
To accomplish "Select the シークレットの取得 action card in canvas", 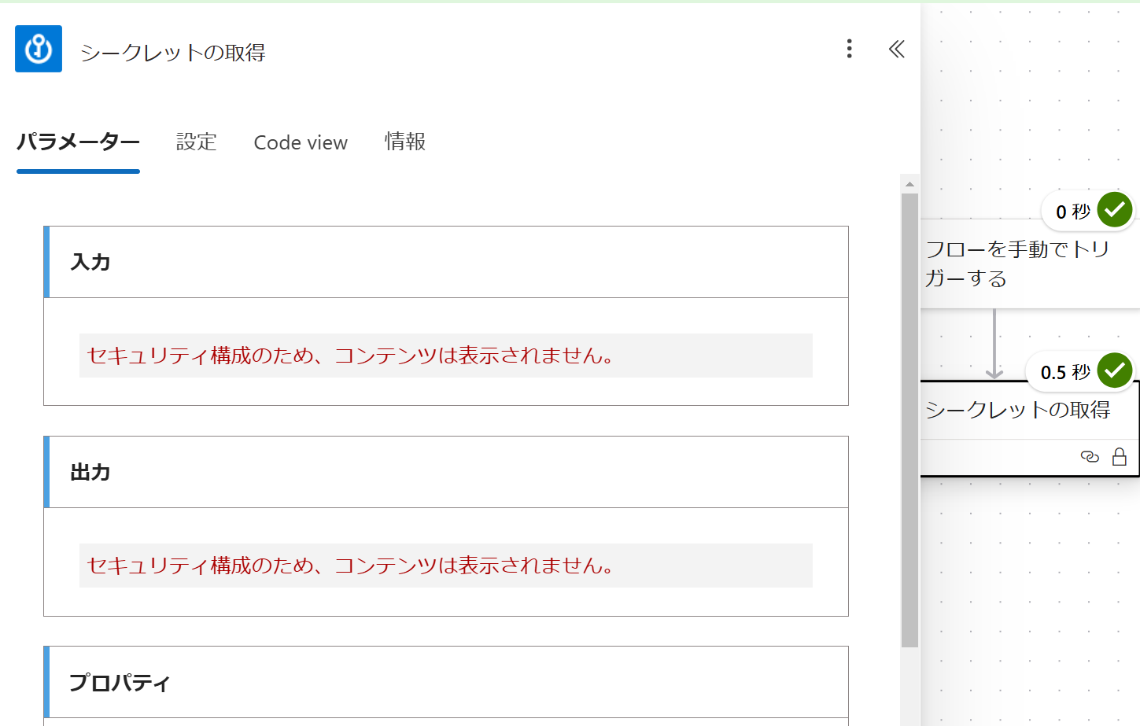I will pos(1030,428).
